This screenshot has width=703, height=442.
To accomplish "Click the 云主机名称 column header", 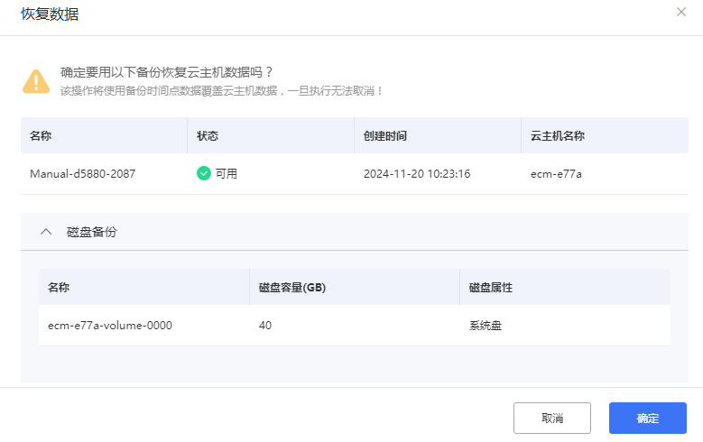I will [558, 136].
